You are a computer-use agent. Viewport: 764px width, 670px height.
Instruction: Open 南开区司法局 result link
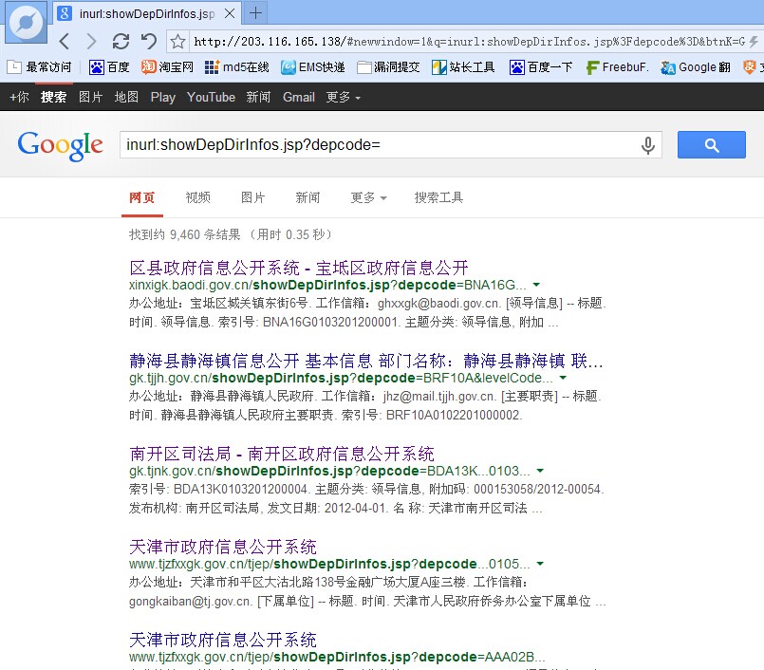(x=282, y=454)
